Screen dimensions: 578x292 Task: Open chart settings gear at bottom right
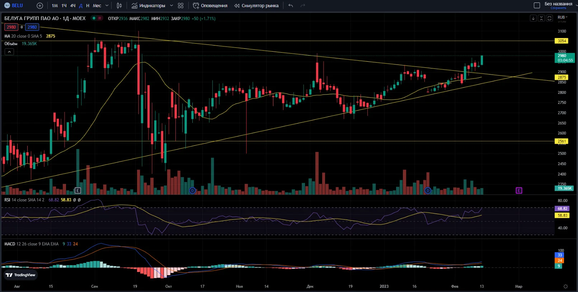tap(565, 286)
